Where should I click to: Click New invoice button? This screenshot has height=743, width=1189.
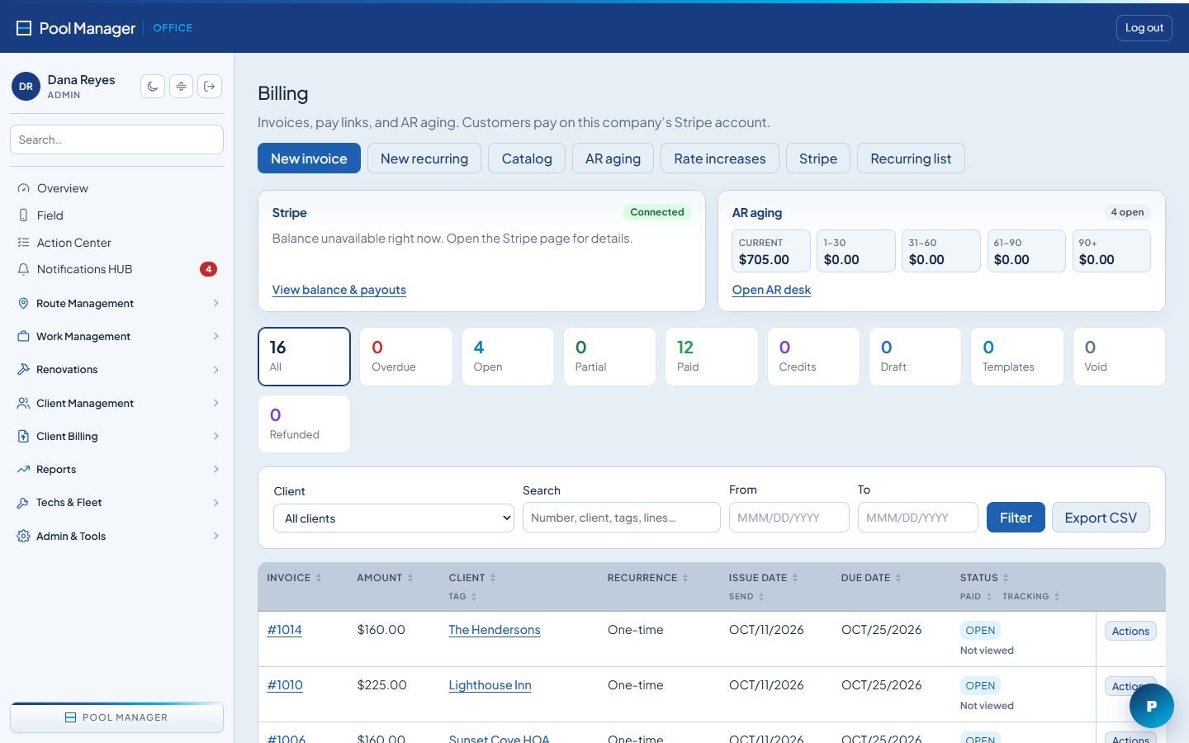(x=309, y=159)
